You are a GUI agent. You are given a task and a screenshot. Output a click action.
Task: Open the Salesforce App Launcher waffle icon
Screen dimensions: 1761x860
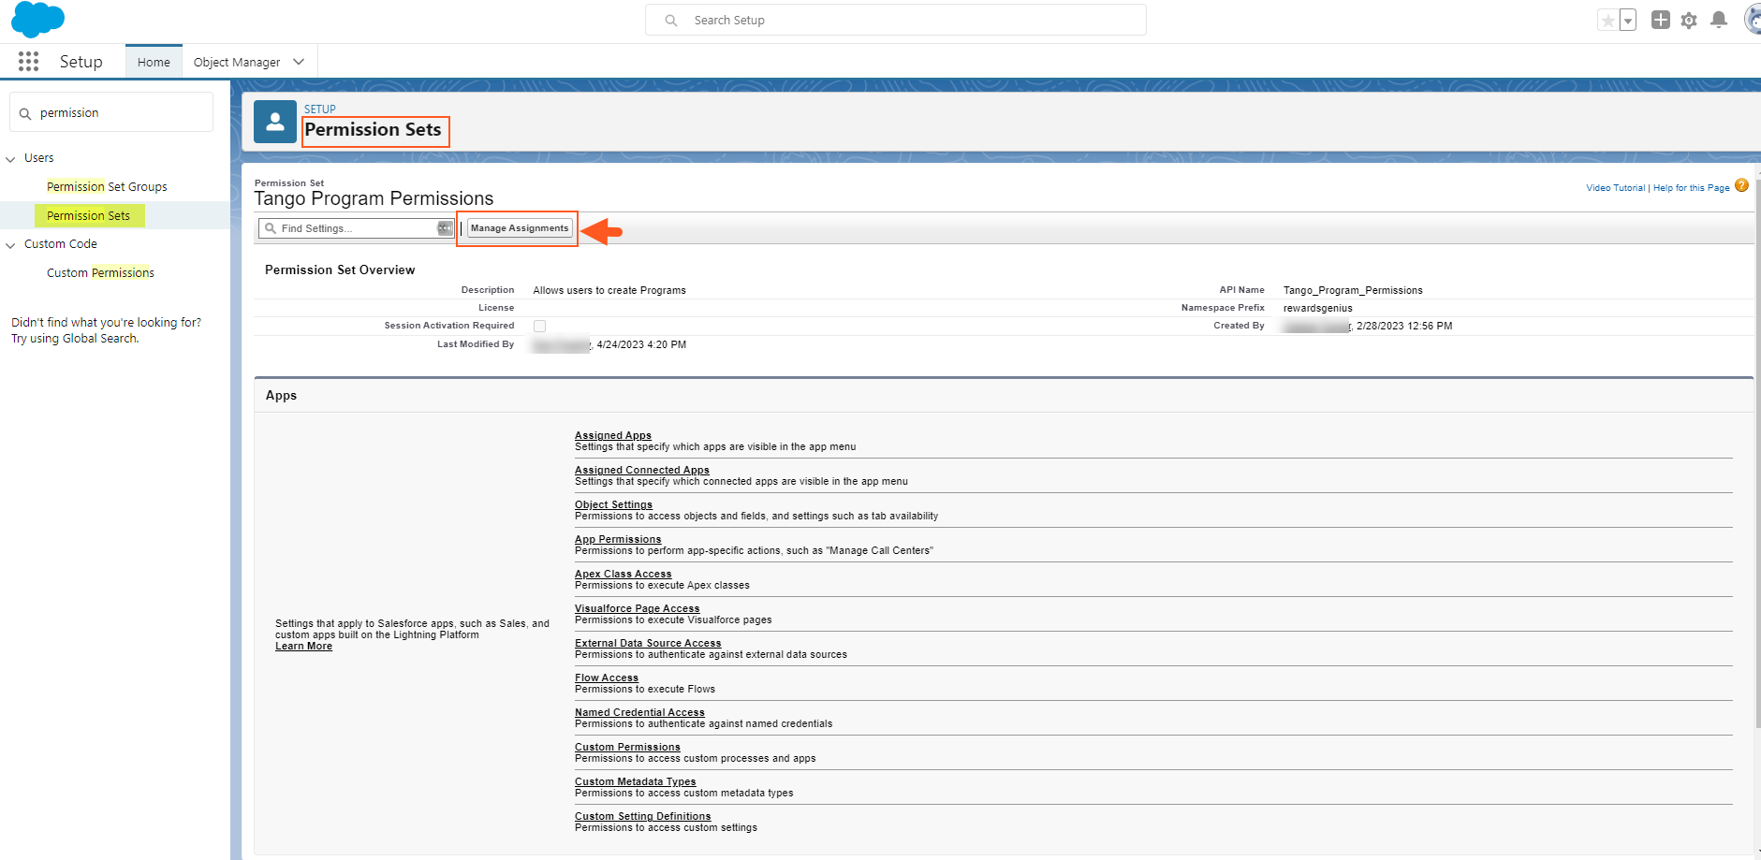(28, 61)
